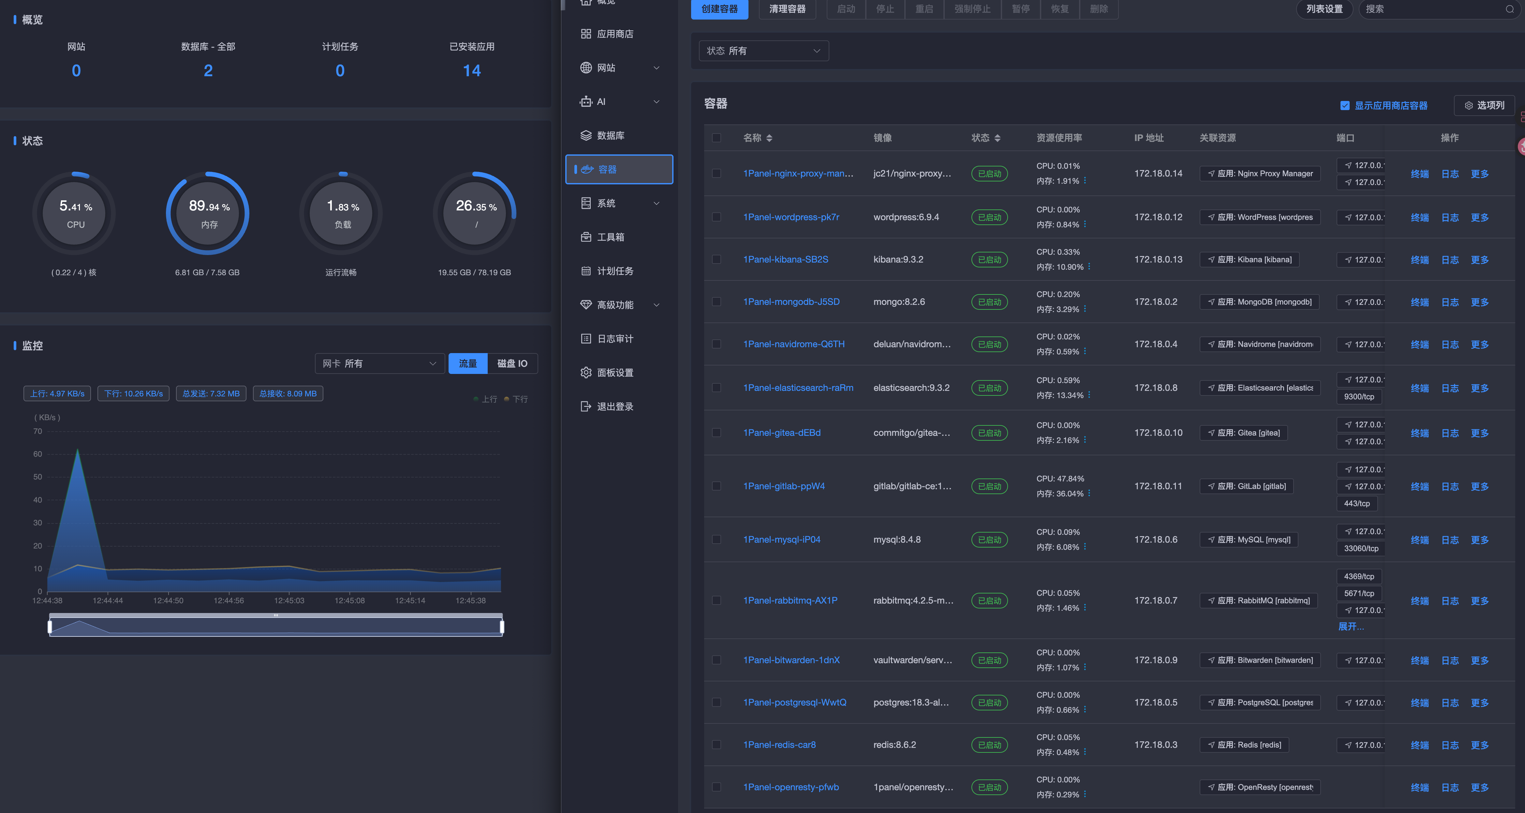Toggle the show app store containers checkbox
Screen dimensions: 1525x813
1344,105
